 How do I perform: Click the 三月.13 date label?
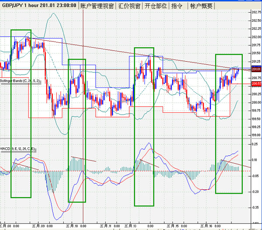pyautogui.click(x=130, y=226)
